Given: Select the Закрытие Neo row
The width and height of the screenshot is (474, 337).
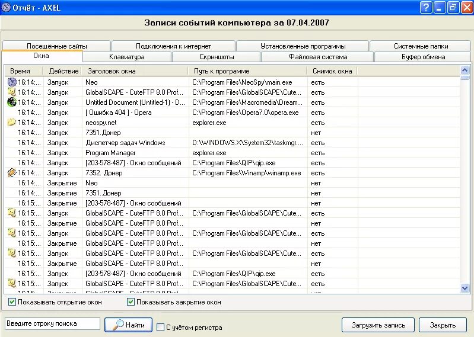Looking at the screenshot, I should coord(232,183).
